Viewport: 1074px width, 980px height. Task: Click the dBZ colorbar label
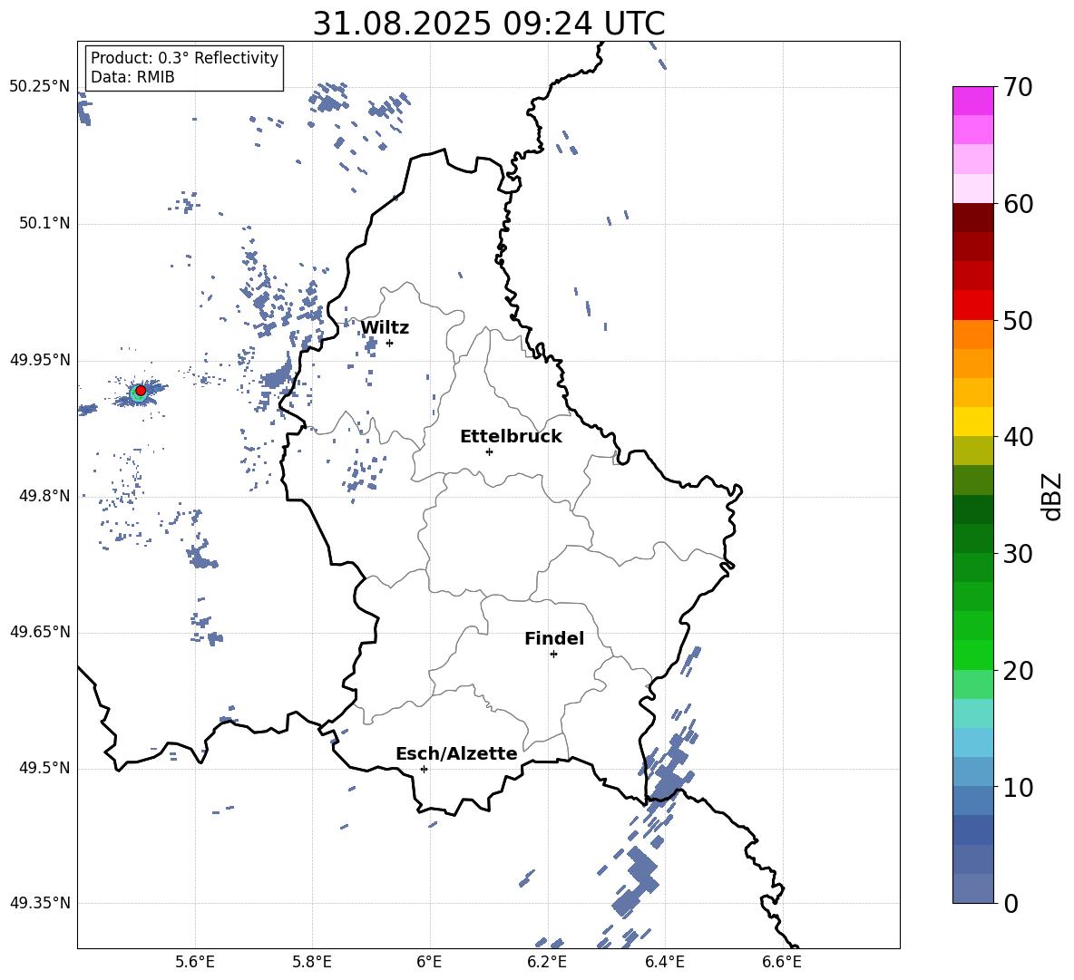[1050, 496]
